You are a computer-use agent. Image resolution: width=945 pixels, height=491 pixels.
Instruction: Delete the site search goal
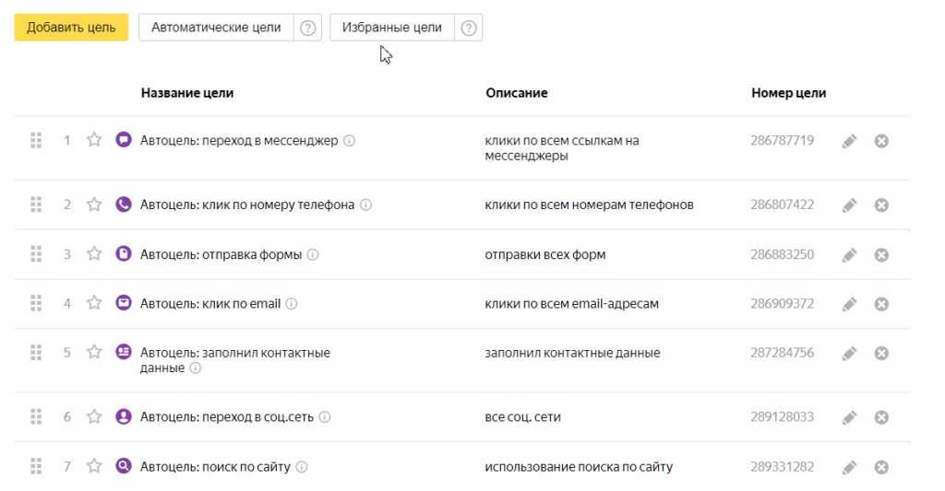pos(881,467)
